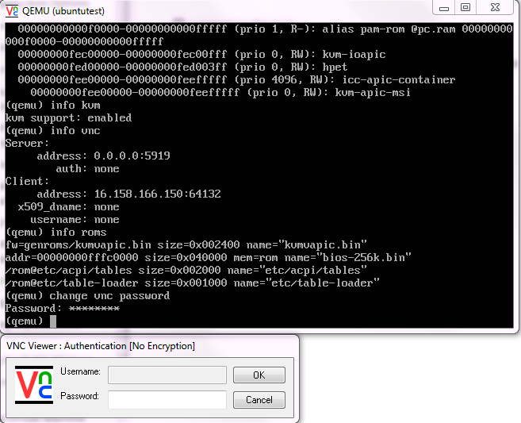
Task: Click the 'change vnc password' command
Action: [109, 296]
